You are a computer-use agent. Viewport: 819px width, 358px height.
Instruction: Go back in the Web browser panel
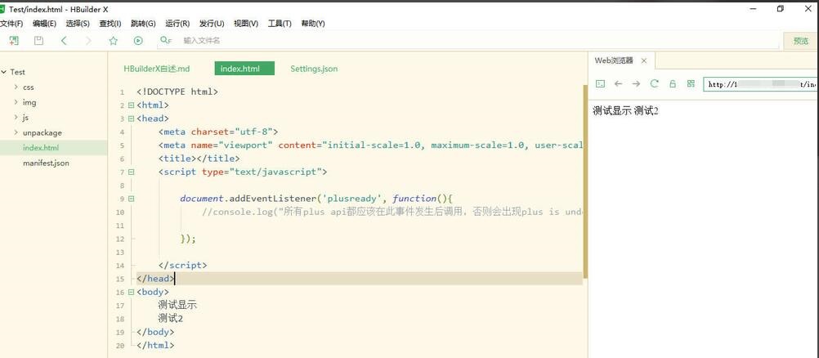pyautogui.click(x=619, y=83)
